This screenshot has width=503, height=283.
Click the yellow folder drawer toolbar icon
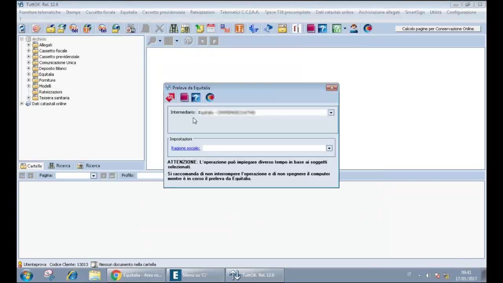pyautogui.click(x=50, y=28)
